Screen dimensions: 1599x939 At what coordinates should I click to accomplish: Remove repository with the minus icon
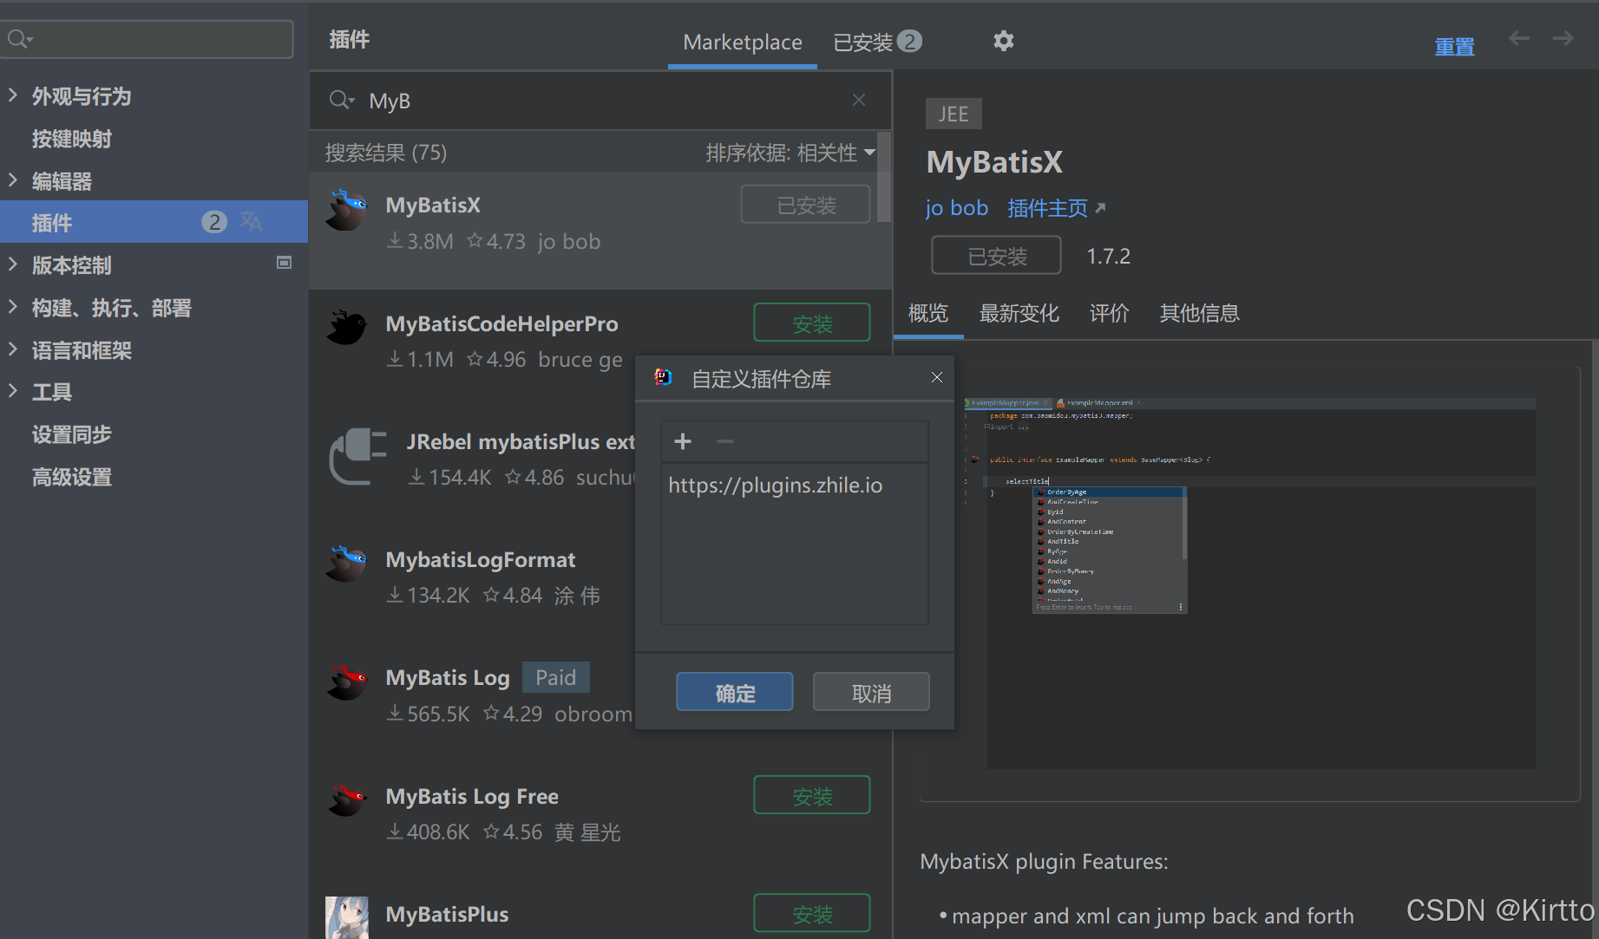pos(725,441)
